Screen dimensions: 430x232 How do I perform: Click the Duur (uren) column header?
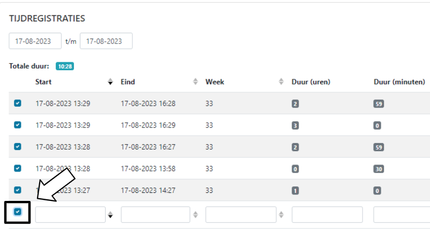pos(310,82)
